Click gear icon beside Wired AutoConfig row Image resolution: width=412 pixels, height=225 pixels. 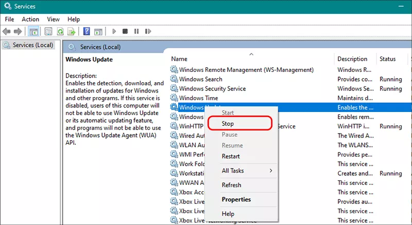(174, 136)
